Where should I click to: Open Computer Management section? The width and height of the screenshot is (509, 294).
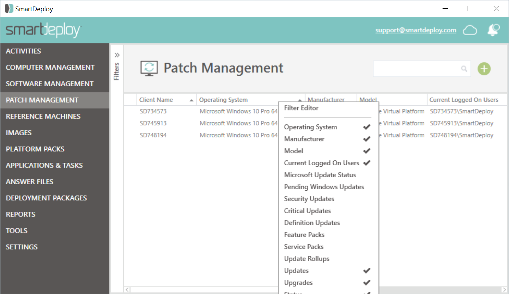point(55,67)
